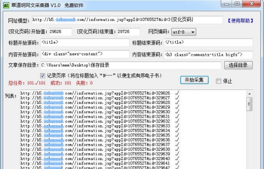Click the 标题结束源码 field with </title>
This screenshot has height=169, width=264.
[208, 42]
